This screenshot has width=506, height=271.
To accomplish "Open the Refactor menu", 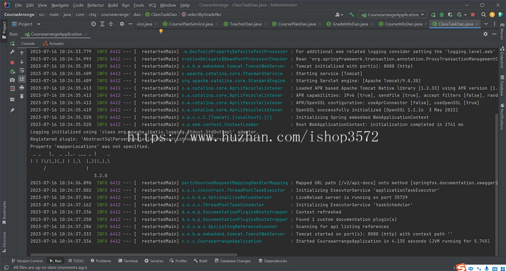I will point(96,5).
